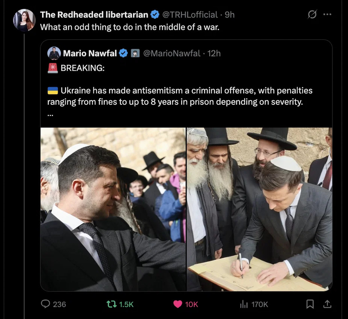Open the quoted post's 12h timestamp
This screenshot has width=348, height=319.
[x=214, y=53]
